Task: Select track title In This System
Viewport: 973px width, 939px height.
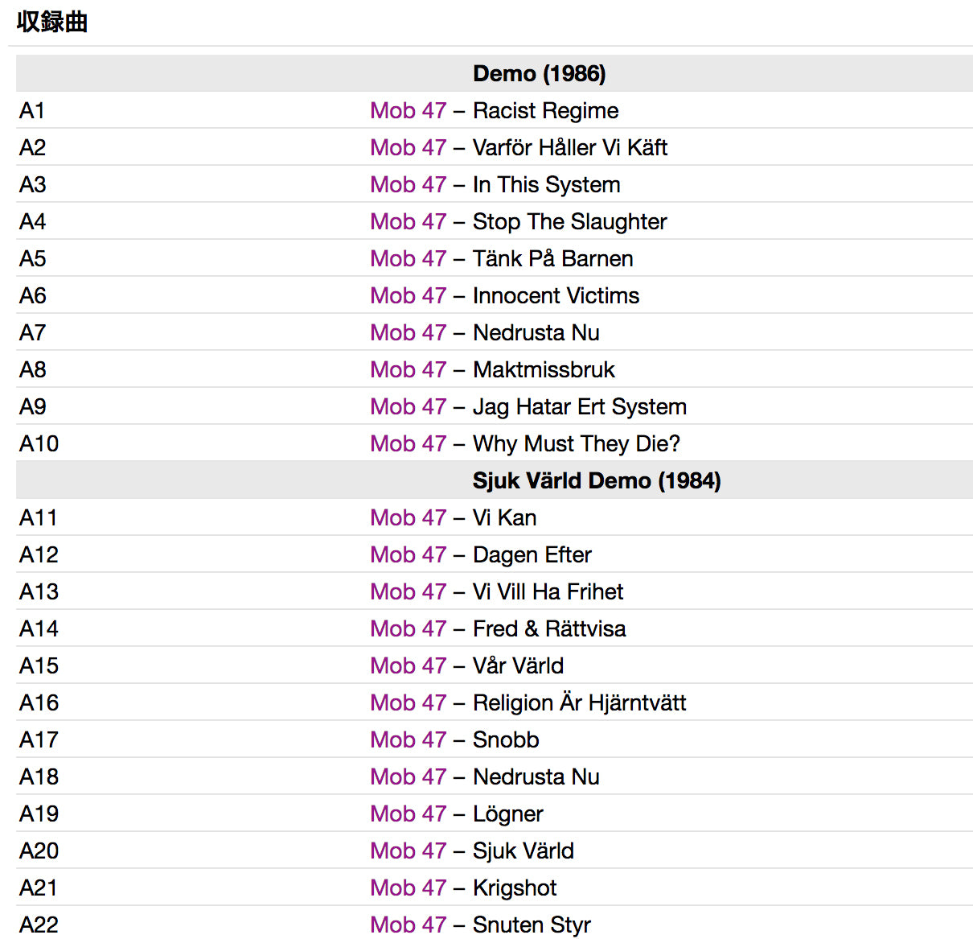Action: pos(547,184)
